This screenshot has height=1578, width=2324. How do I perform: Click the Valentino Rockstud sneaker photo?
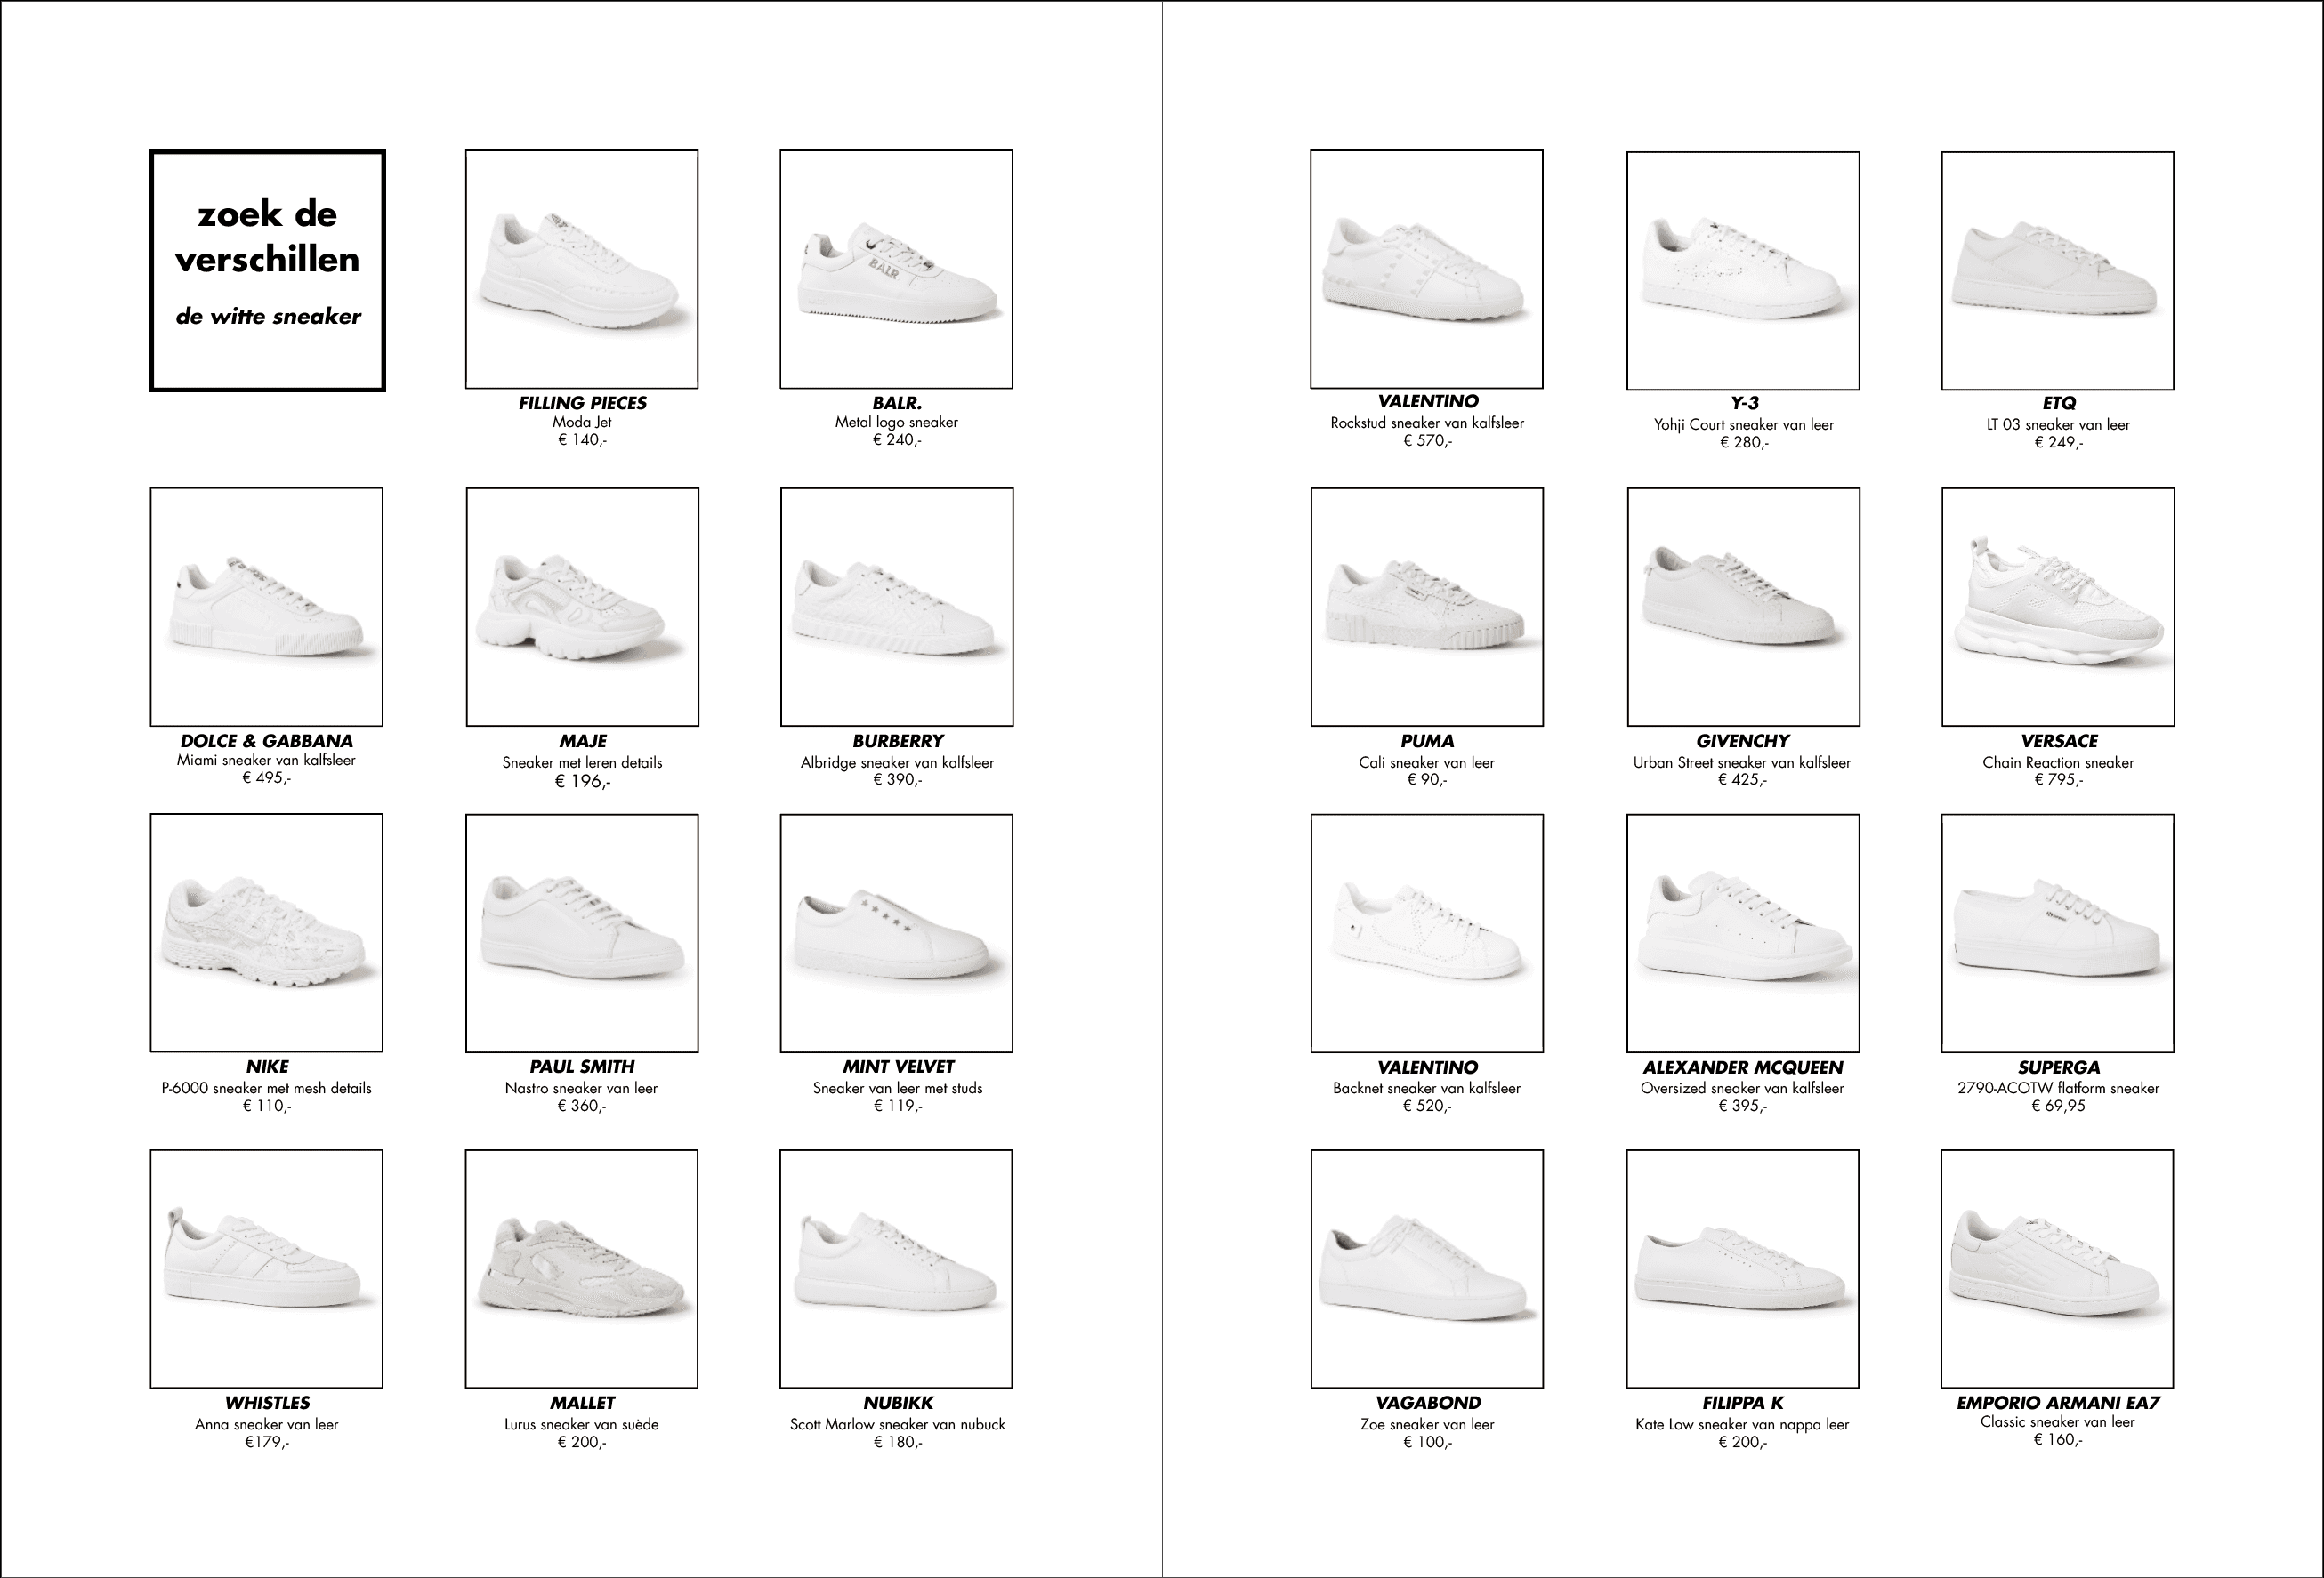coord(1427,269)
